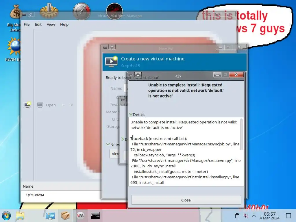Open the gear-shaped desktop shortcut
The width and height of the screenshot is (296, 222).
(49, 11)
